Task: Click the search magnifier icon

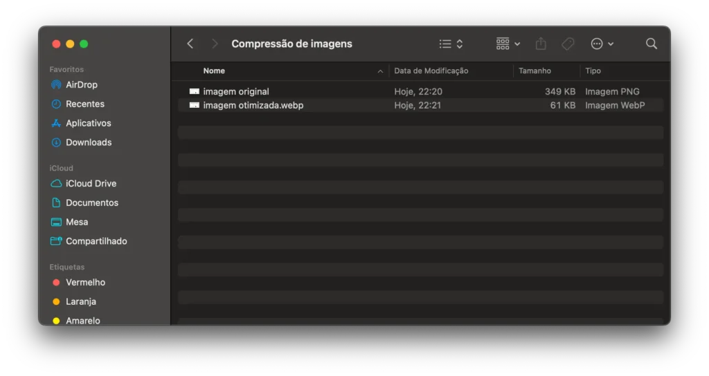Action: [652, 44]
